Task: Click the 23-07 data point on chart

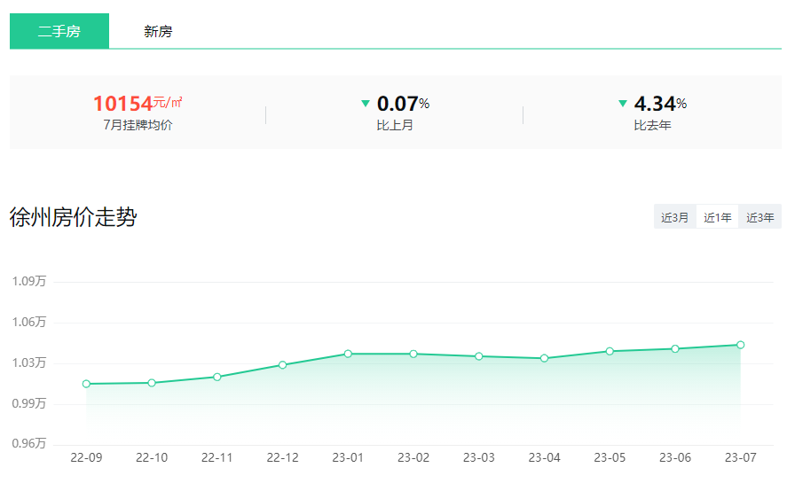Action: [x=740, y=345]
